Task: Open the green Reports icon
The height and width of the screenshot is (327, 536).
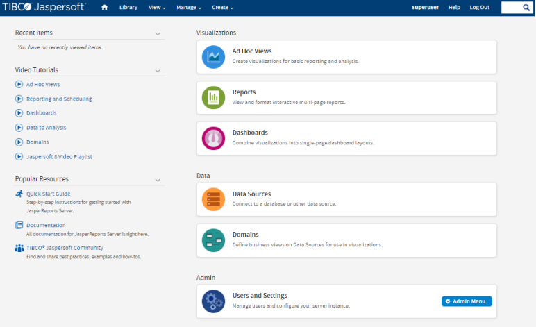Action: pyautogui.click(x=213, y=98)
